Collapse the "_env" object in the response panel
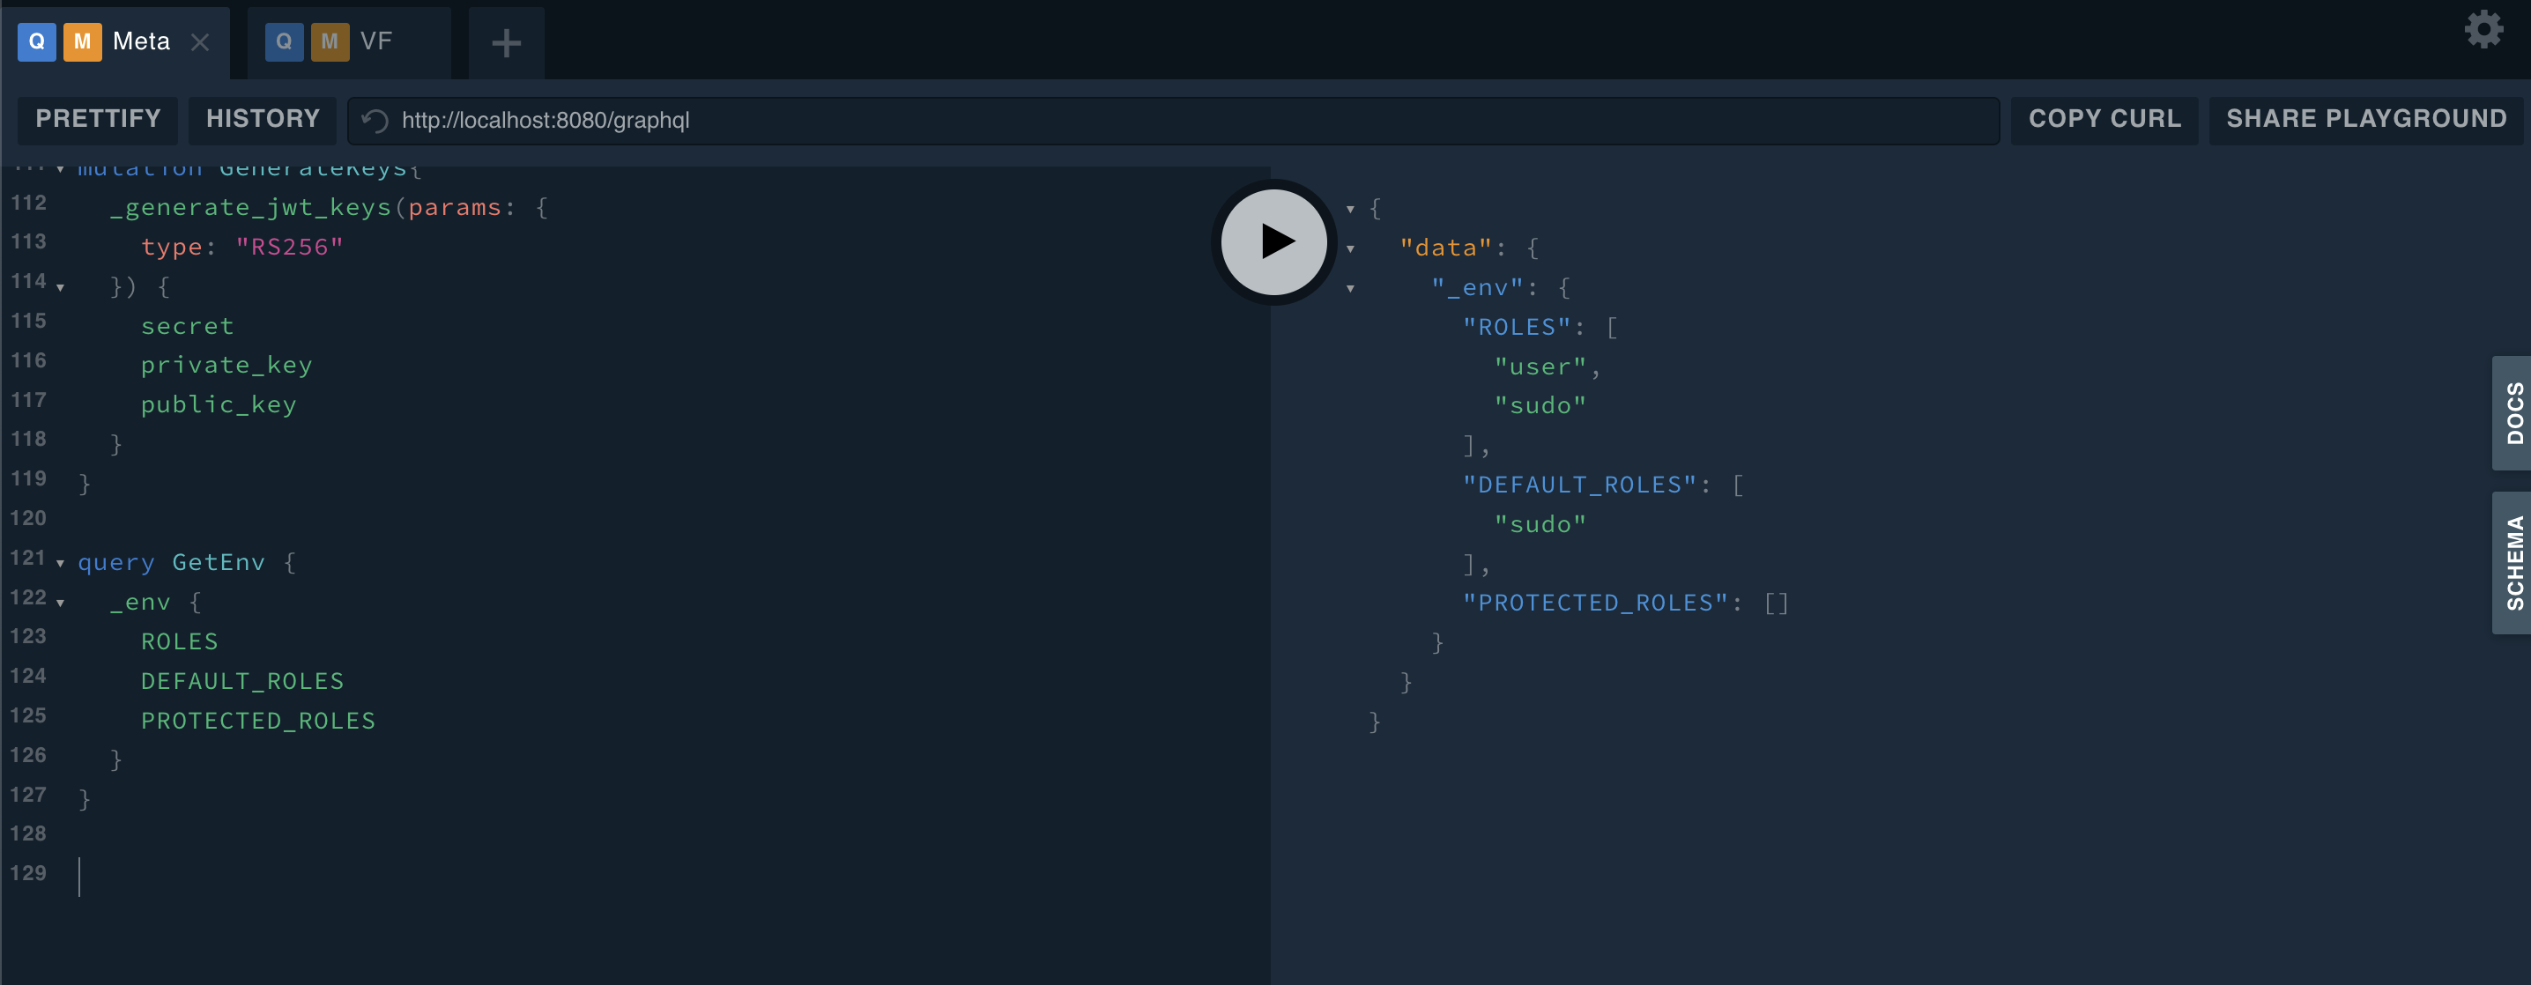 1350,289
